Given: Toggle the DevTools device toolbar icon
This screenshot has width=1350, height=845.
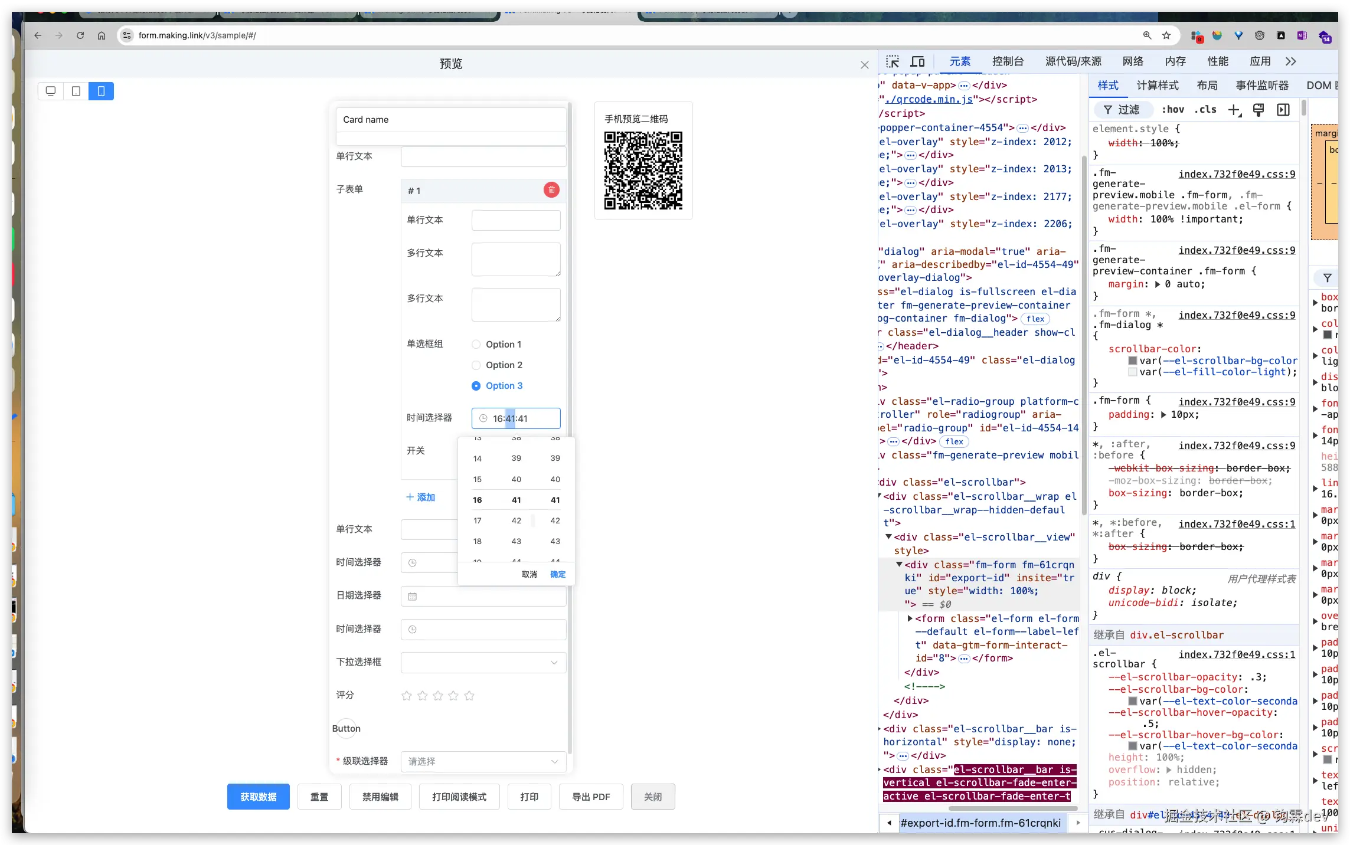Looking at the screenshot, I should point(917,61).
